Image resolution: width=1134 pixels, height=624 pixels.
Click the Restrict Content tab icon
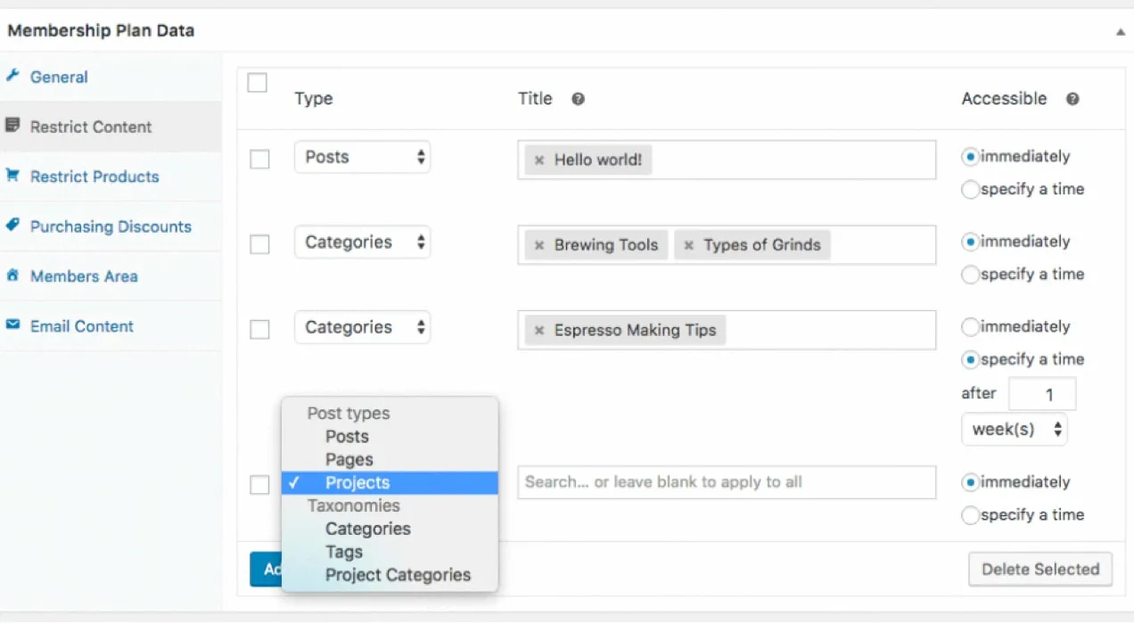click(12, 126)
